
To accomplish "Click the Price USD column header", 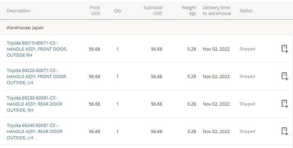I will tap(95, 11).
